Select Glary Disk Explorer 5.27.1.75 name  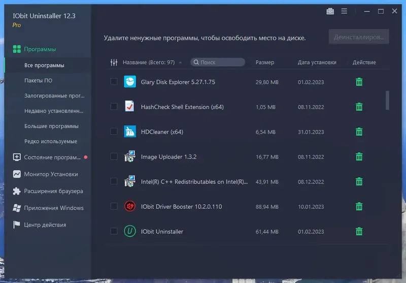(178, 82)
